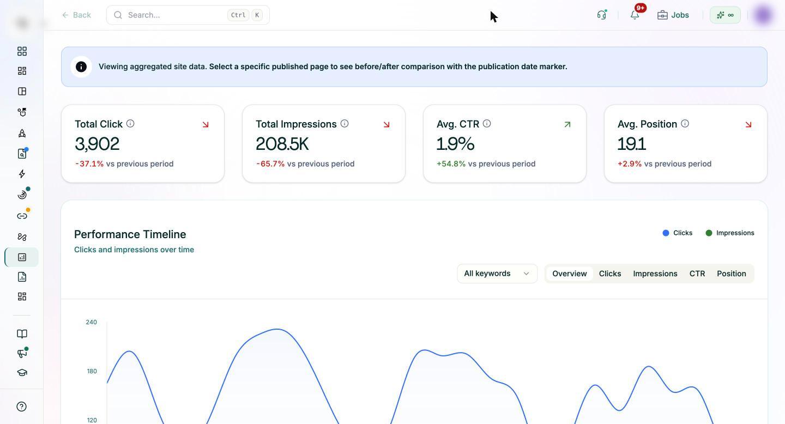
Task: Click the notification bell icon
Action: (x=635, y=15)
